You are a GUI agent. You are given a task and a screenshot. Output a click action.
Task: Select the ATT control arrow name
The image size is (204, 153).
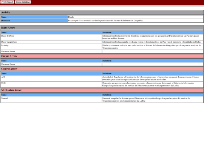[3, 77]
